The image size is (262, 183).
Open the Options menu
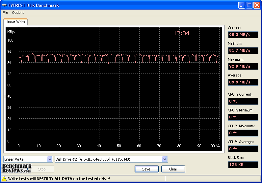[x=18, y=13]
